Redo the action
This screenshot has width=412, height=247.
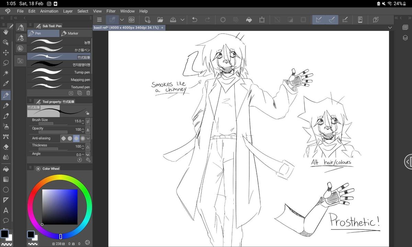[207, 20]
